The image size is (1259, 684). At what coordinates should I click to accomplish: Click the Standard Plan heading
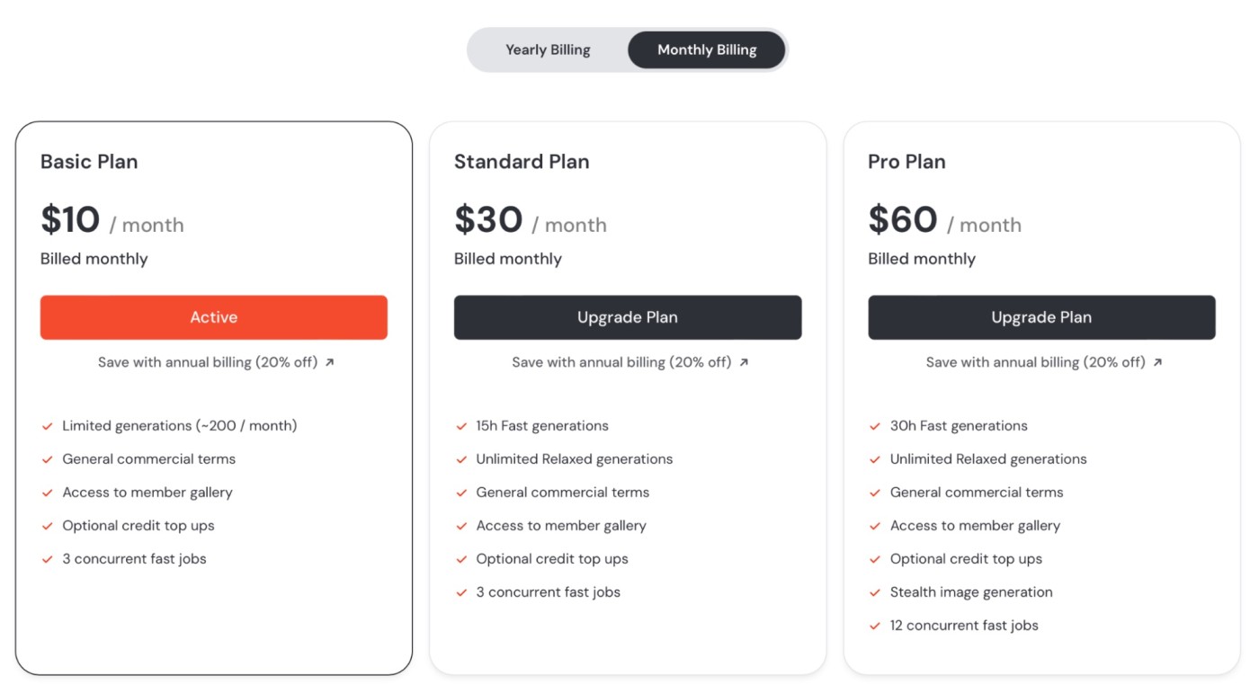click(522, 162)
